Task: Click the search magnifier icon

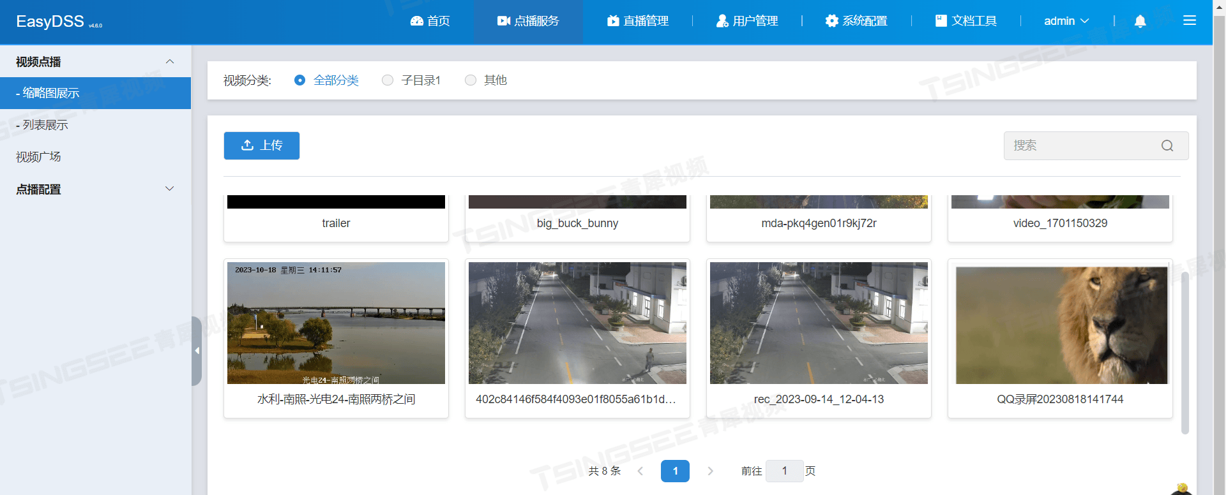Action: [1167, 145]
